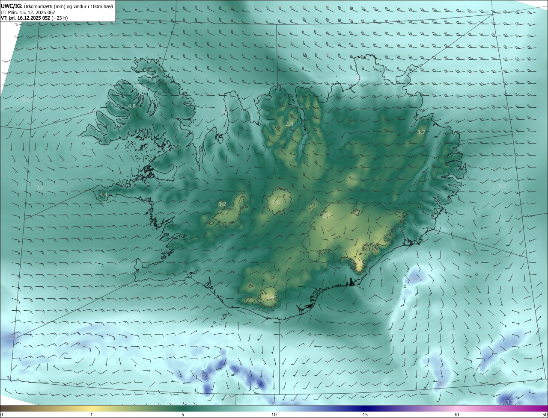Click the 3.4 value in north Iceland

coord(289,124)
